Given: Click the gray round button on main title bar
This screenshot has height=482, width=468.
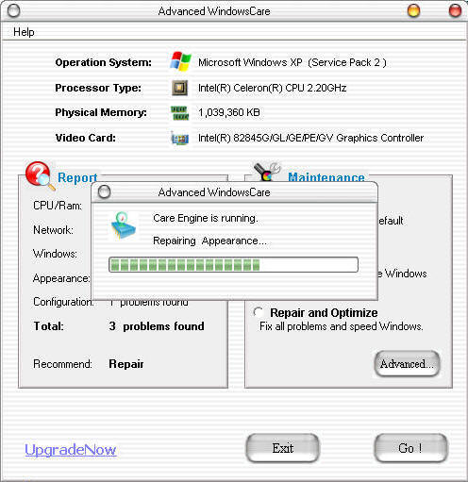Looking at the screenshot, I should pos(13,11).
